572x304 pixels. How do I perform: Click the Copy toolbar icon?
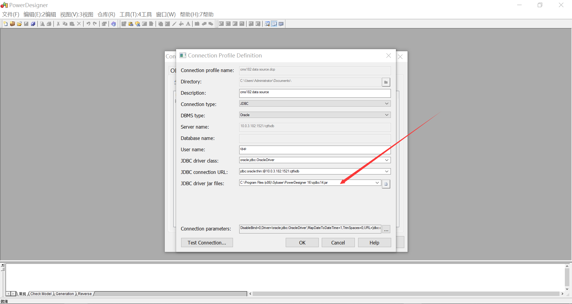point(65,24)
